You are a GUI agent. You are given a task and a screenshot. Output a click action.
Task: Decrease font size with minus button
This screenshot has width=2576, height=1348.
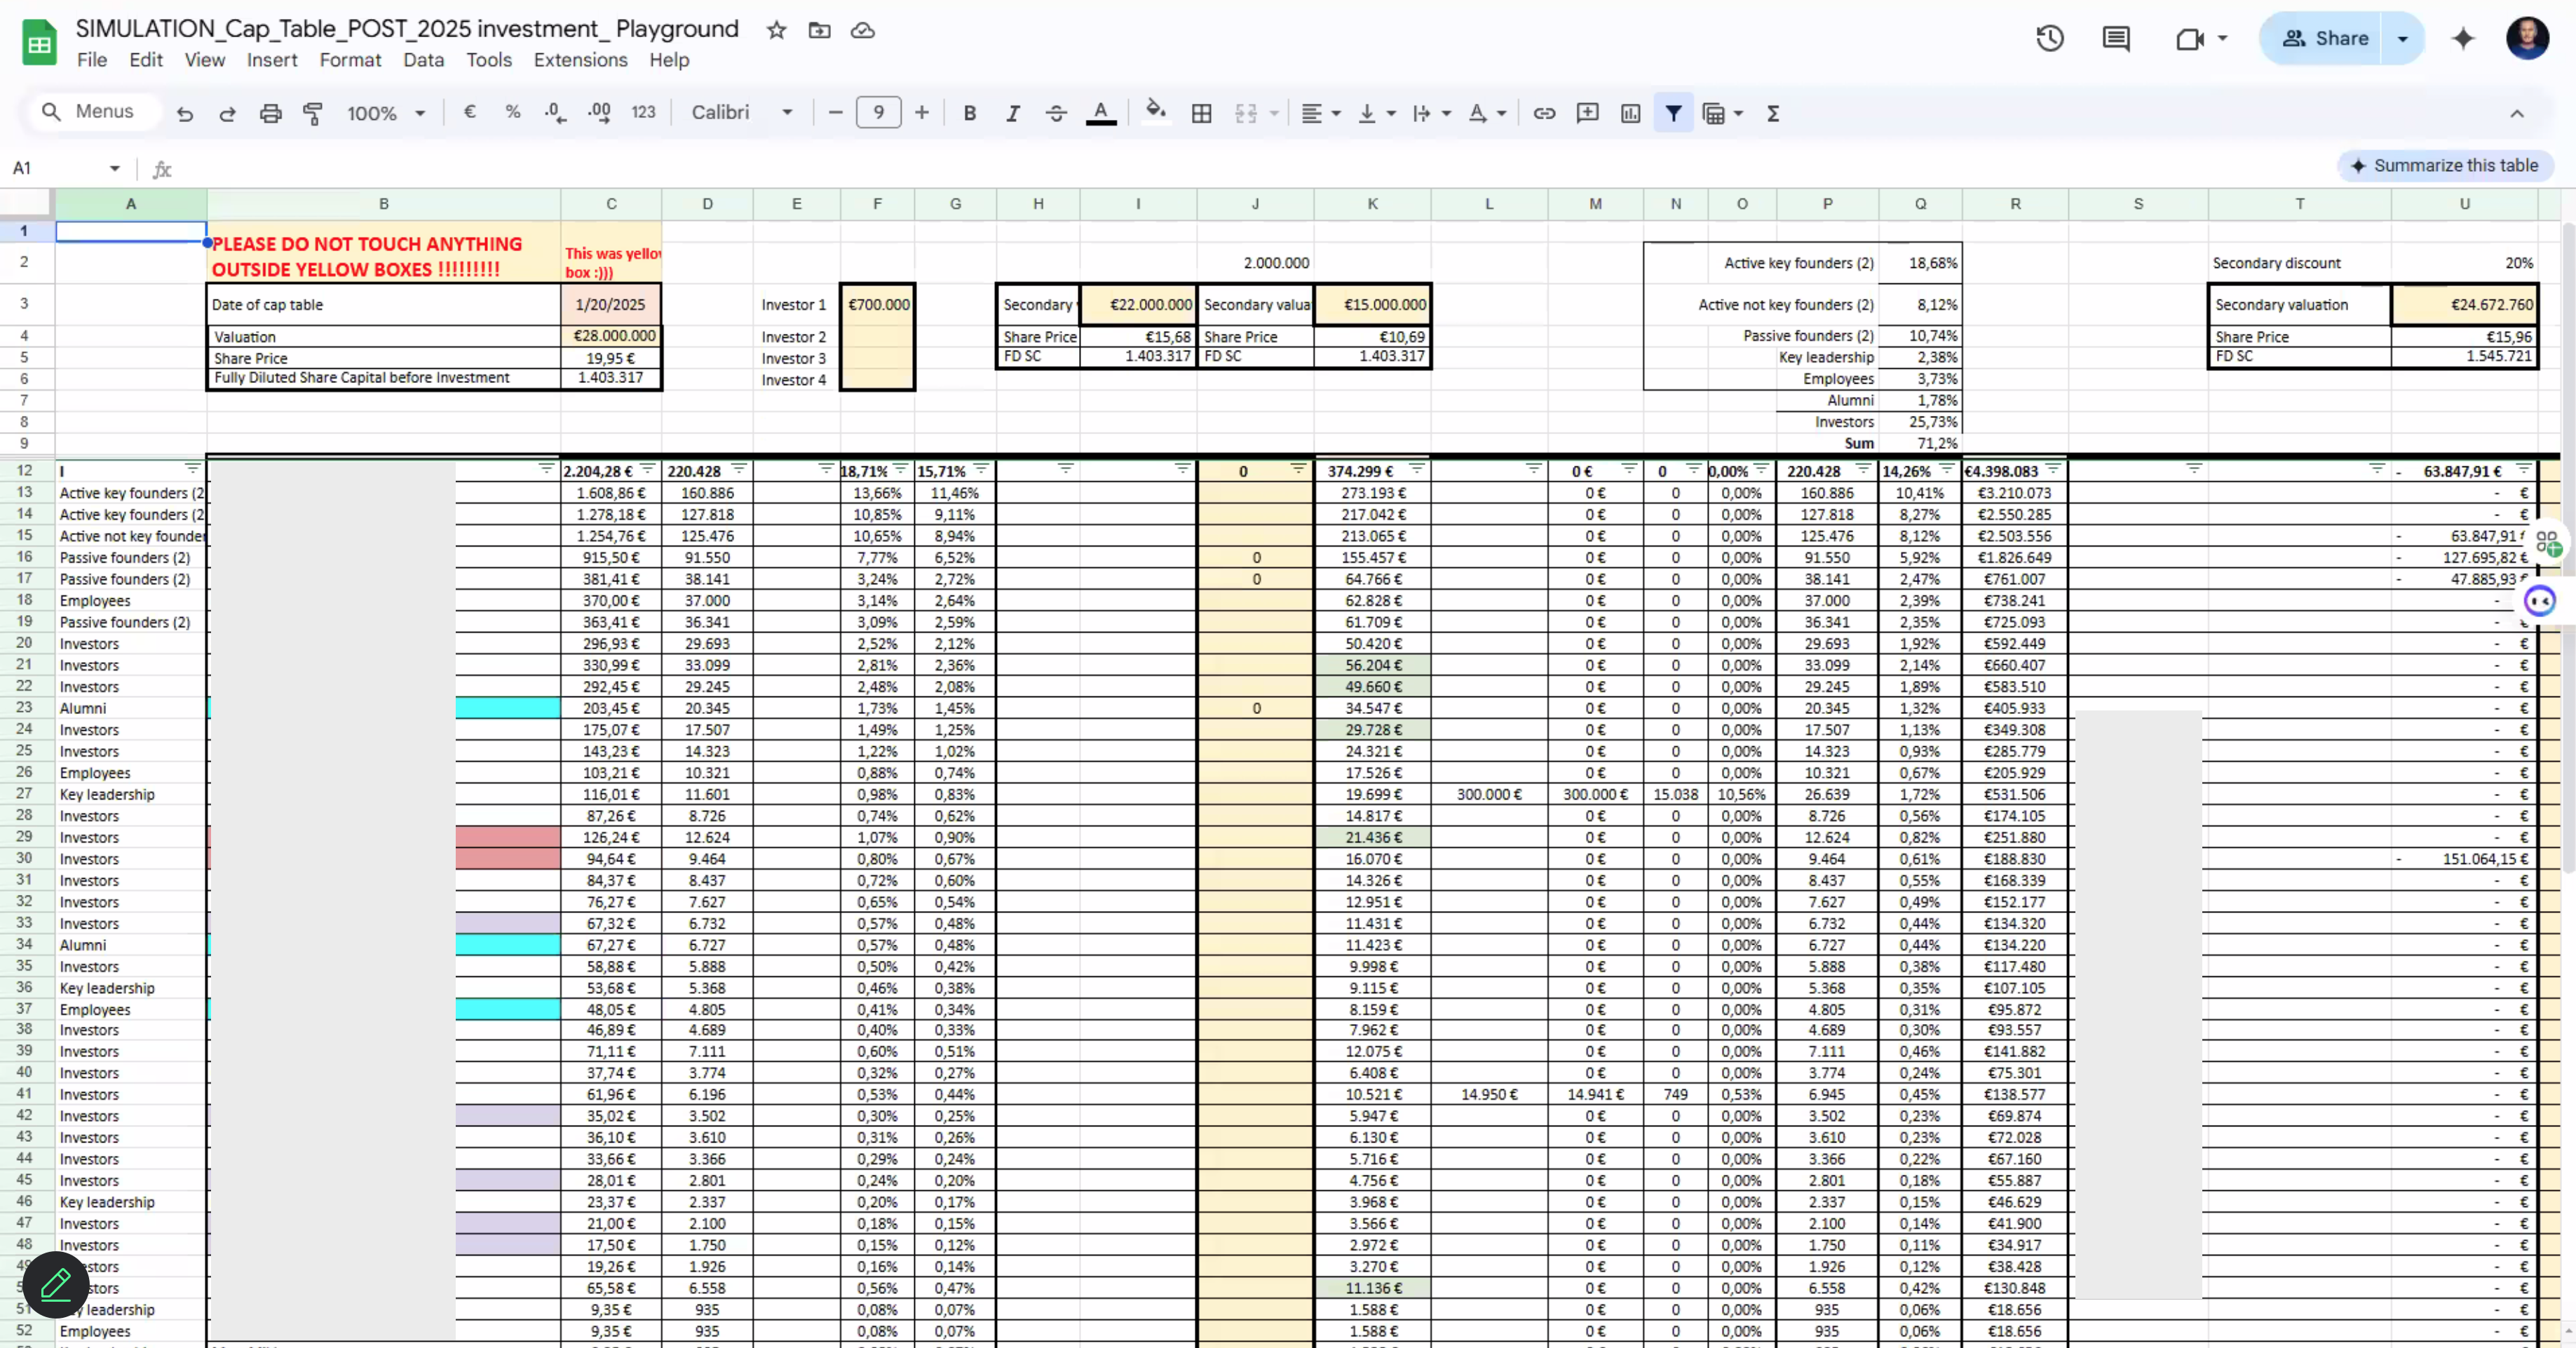pyautogui.click(x=835, y=113)
